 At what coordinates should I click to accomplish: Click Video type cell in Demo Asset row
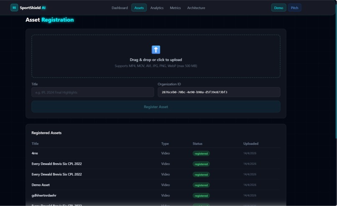click(166, 185)
